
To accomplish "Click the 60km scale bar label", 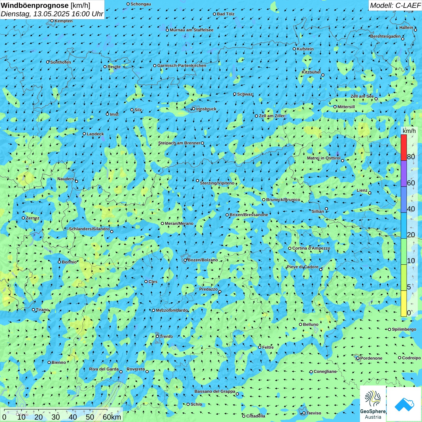I will point(112,417).
